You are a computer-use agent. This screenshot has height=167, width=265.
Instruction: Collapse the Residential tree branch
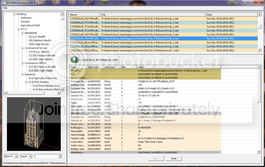(x=23, y=33)
